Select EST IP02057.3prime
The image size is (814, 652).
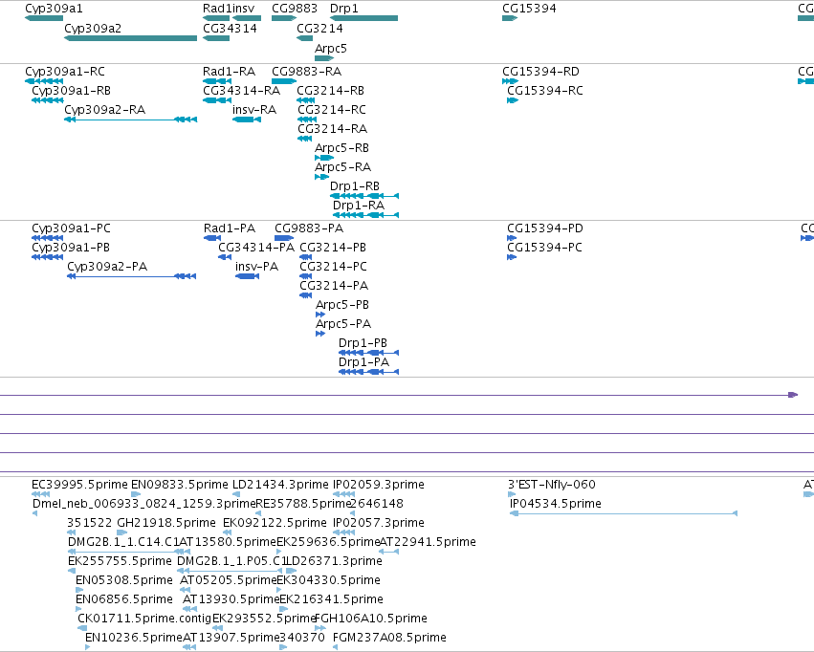tap(379, 523)
